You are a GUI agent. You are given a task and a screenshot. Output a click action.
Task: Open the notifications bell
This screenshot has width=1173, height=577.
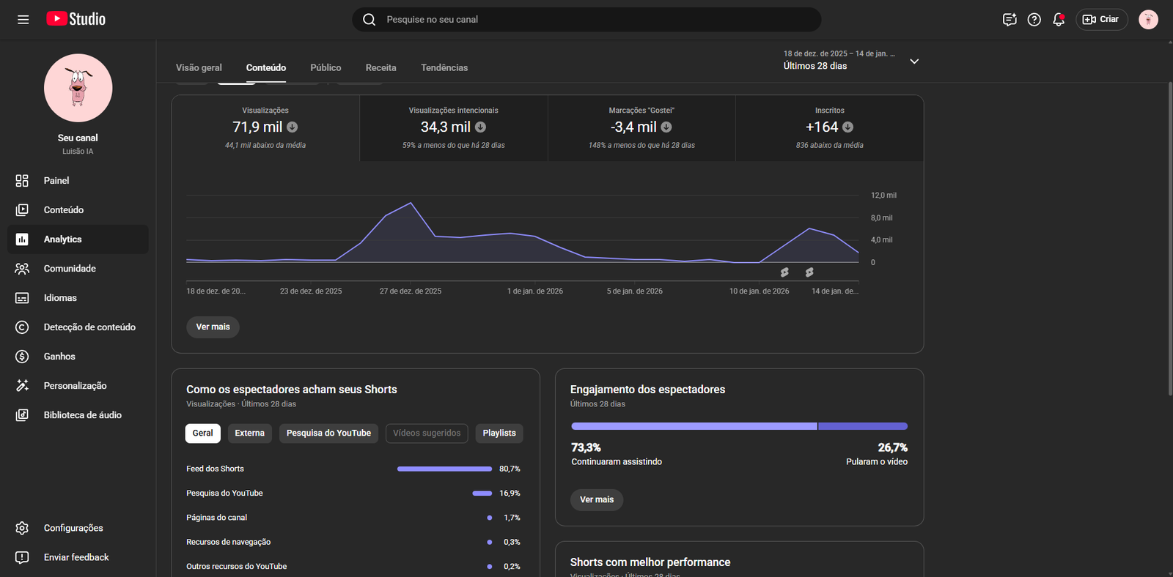coord(1058,20)
